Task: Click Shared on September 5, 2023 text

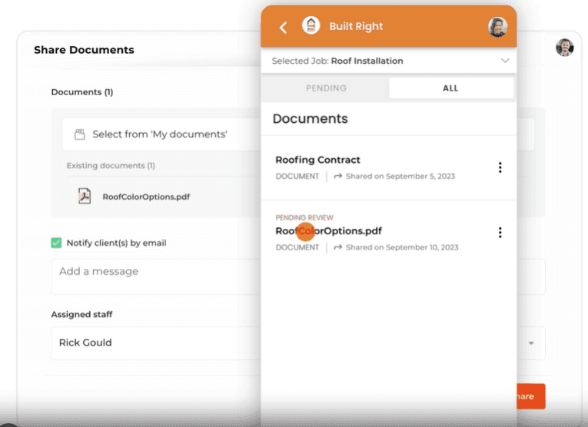Action: [400, 177]
